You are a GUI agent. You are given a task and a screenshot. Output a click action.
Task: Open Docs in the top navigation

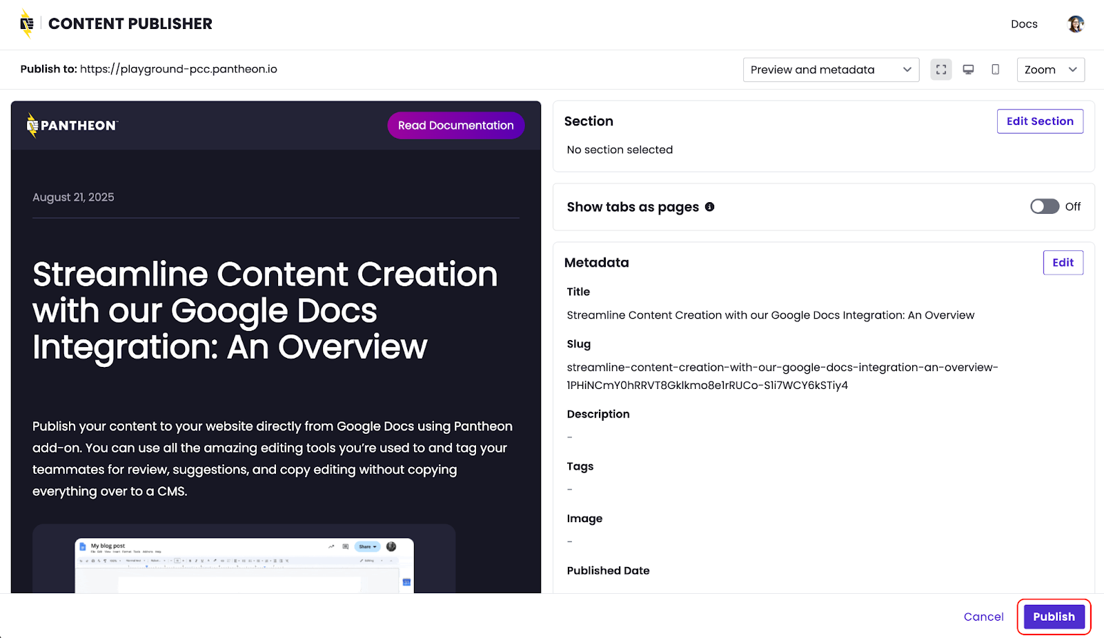click(1024, 24)
